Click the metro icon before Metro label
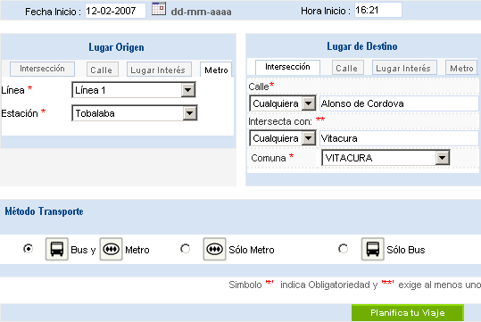 point(111,249)
